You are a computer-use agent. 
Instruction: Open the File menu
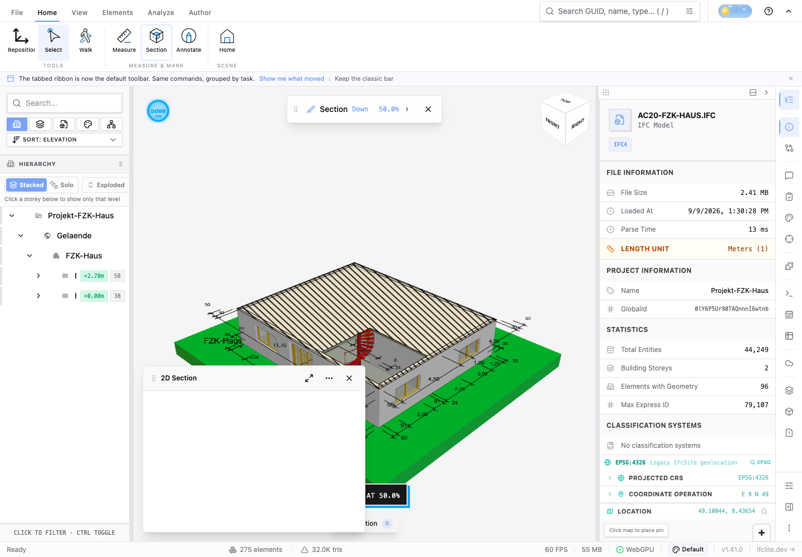17,12
